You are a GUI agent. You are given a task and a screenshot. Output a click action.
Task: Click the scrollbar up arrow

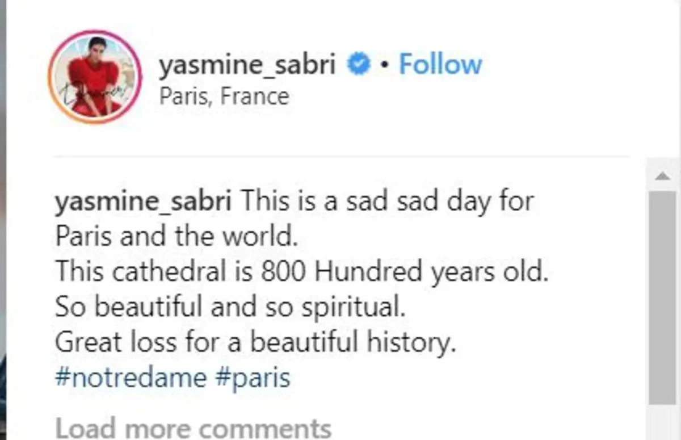[663, 177]
